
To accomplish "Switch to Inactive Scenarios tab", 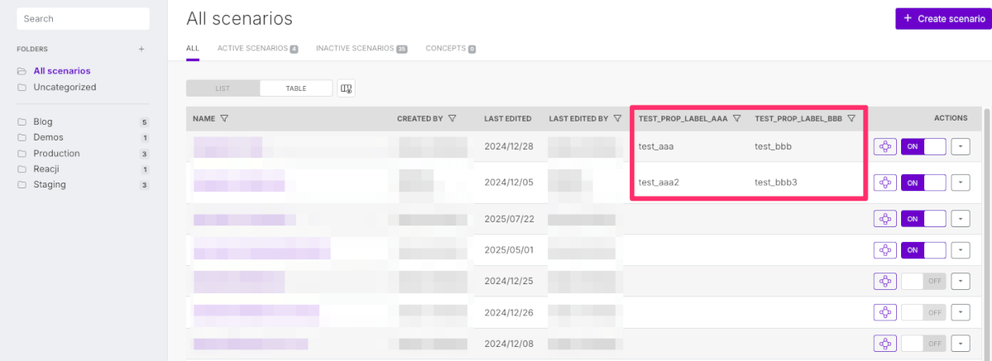I will pyautogui.click(x=361, y=49).
